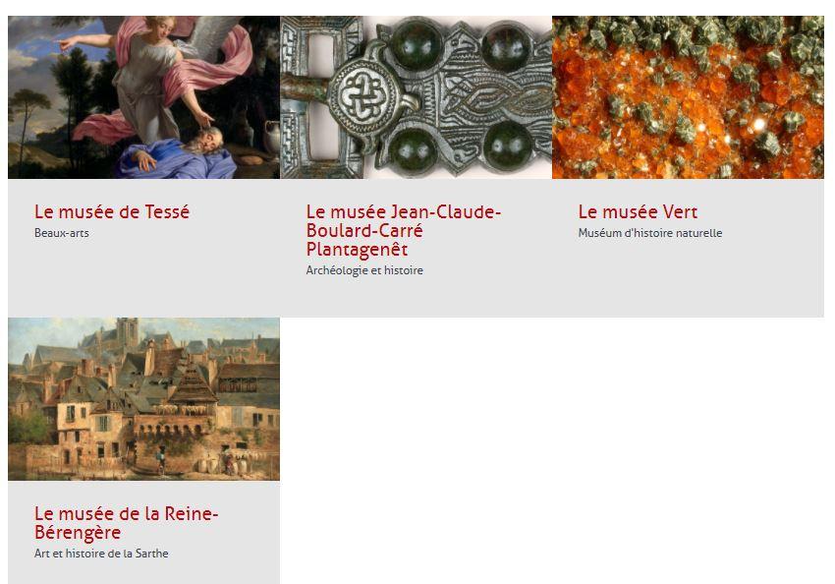Click gray card area below 'Muséum d'histoire naturelle'
Viewport: 835px width, 584px height.
pyautogui.click(x=688, y=278)
